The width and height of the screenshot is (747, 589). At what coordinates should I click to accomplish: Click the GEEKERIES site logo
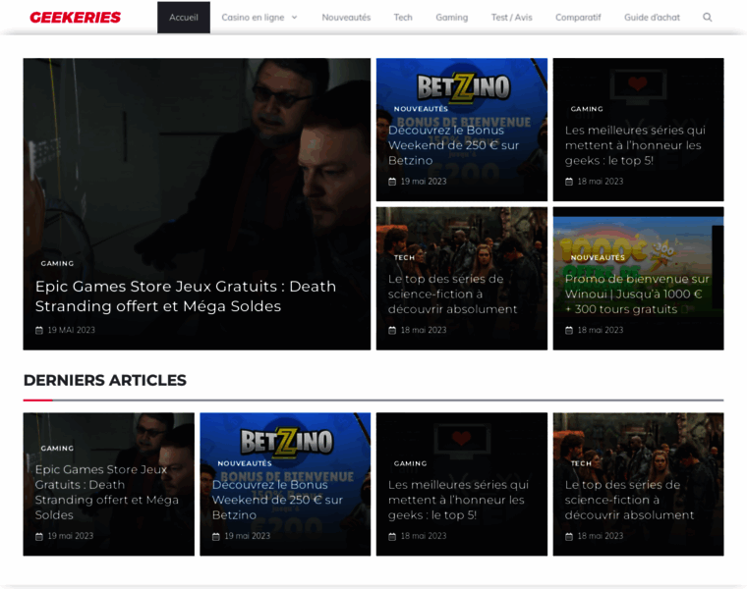coord(76,18)
